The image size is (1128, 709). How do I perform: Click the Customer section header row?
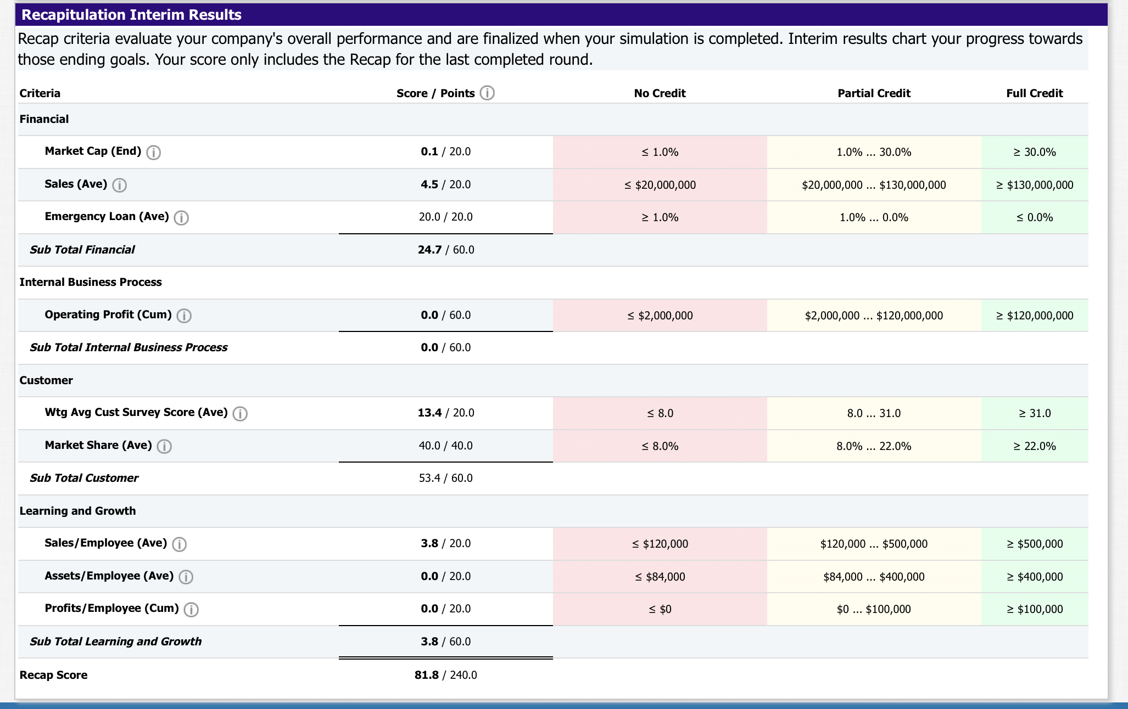click(46, 380)
